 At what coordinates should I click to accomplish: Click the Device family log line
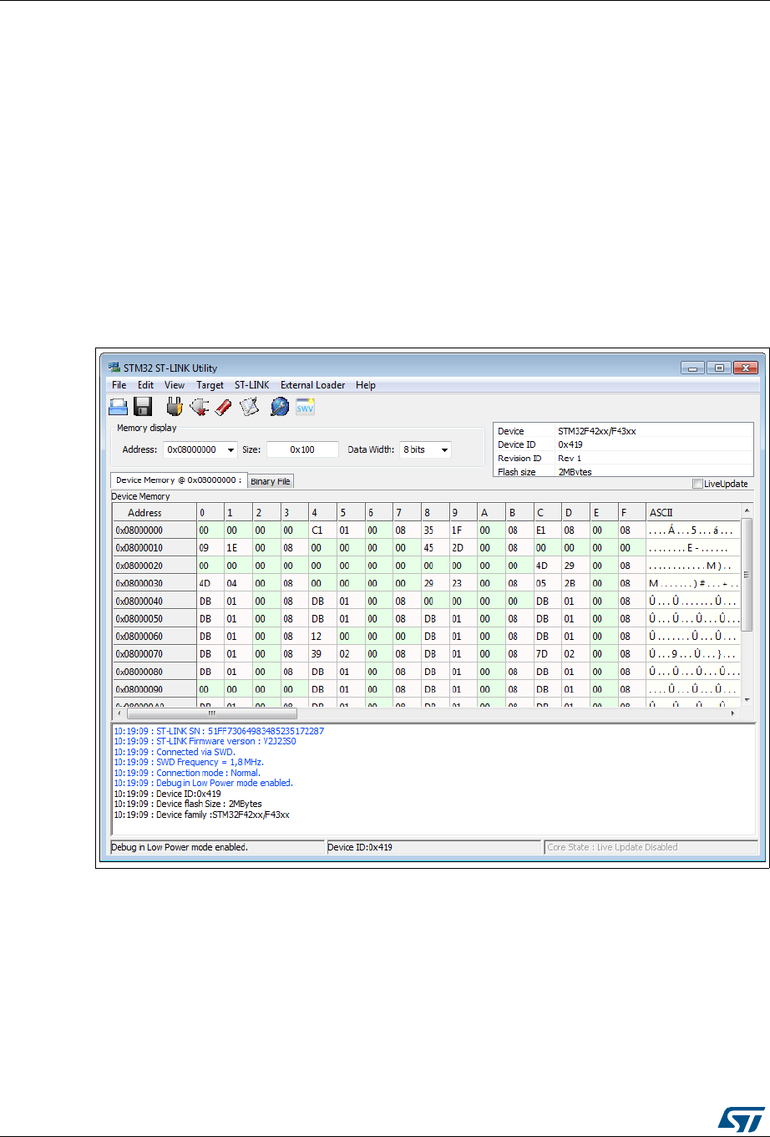[201, 815]
